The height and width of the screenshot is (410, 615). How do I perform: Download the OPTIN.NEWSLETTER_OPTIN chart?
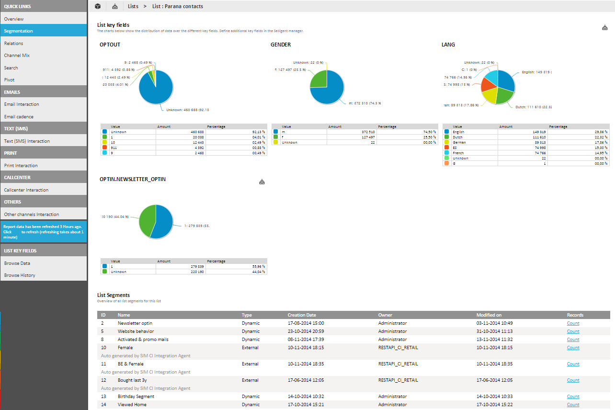[x=262, y=182]
